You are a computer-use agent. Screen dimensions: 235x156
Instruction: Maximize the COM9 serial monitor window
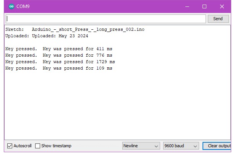click(x=204, y=6)
